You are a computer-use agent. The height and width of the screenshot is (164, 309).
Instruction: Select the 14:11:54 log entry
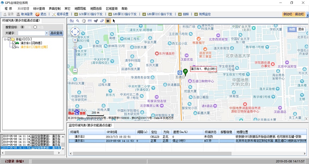31,148
